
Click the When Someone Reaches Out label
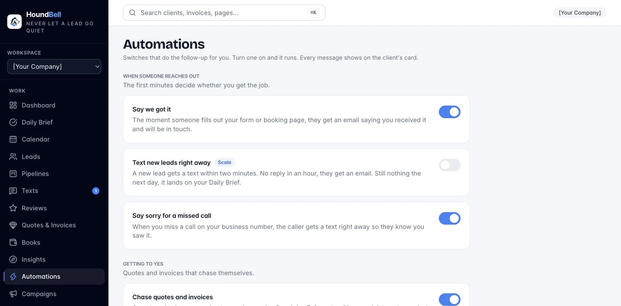[x=161, y=76]
